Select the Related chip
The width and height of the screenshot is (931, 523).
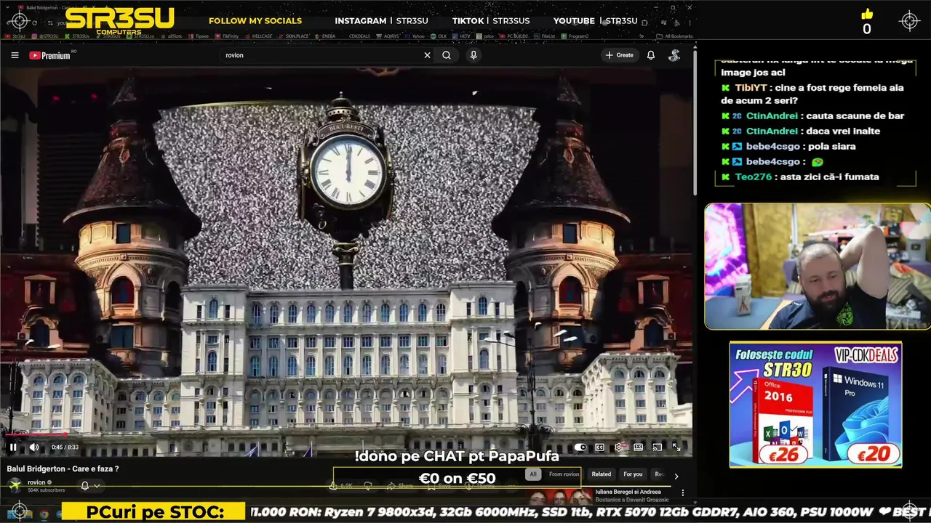[x=602, y=474]
